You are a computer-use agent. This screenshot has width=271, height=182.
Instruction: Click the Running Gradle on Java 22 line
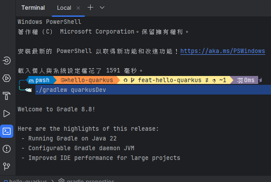(x=73, y=138)
